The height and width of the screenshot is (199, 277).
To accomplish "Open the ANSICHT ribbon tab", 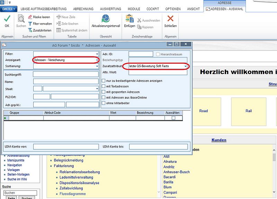I will pos(194,9).
